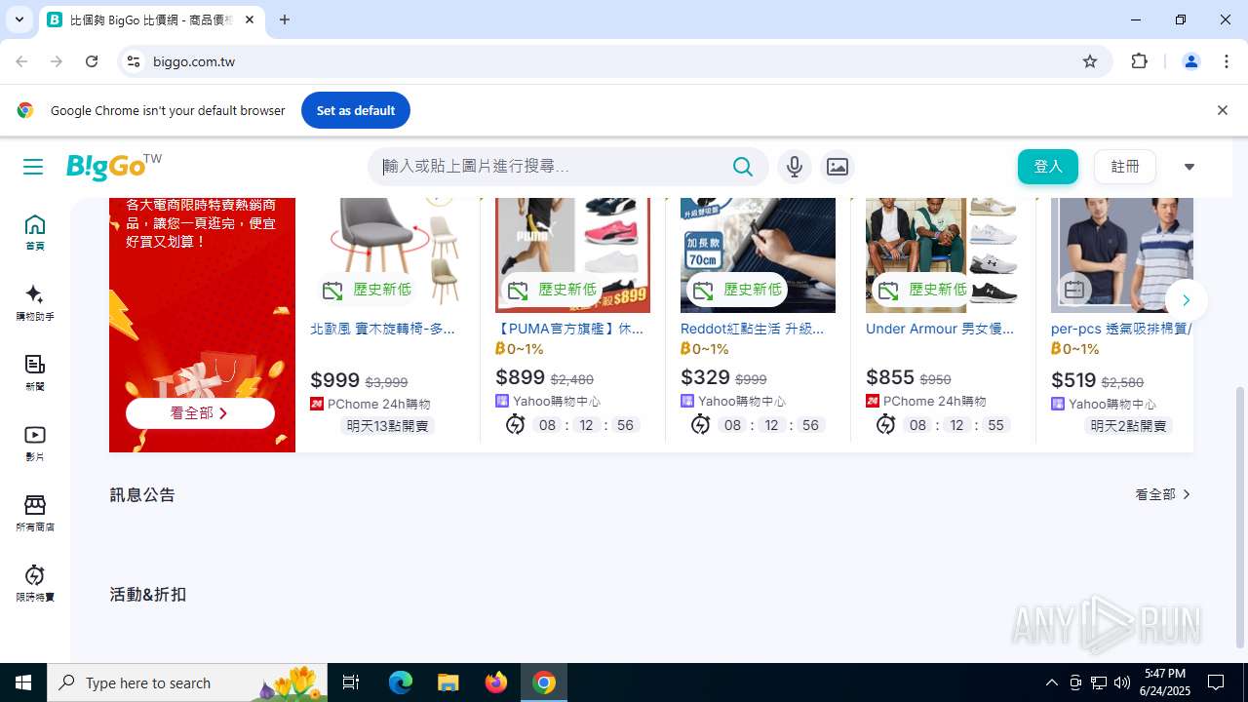Click 登入 login button
The height and width of the screenshot is (702, 1248).
(1048, 167)
